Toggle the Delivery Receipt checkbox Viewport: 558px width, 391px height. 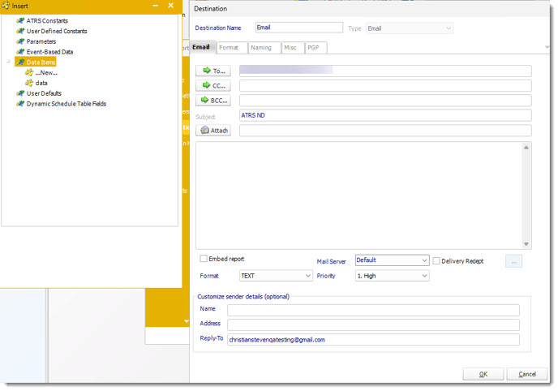point(436,260)
